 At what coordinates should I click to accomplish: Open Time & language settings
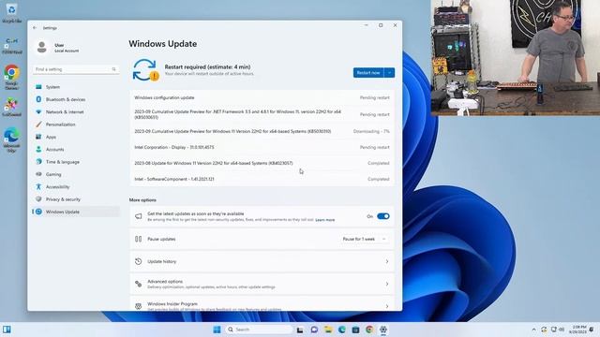point(76,162)
